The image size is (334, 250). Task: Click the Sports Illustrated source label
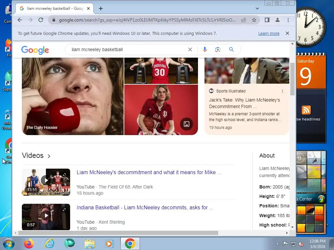click(x=231, y=91)
